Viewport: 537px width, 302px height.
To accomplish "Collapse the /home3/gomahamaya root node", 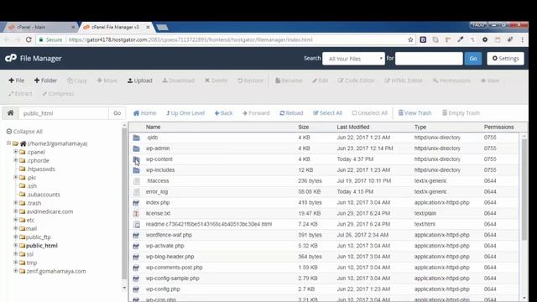I will (8, 143).
